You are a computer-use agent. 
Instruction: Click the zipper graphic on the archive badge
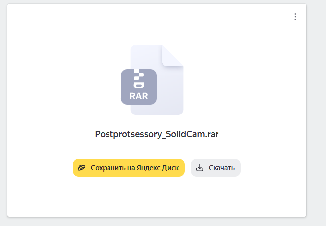139,78
